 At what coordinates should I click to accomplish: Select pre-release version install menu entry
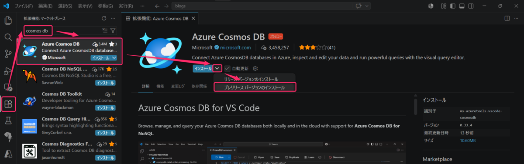[255, 87]
